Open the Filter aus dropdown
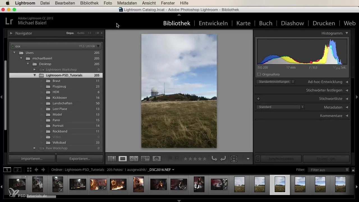Viewport: 359px width, 202px height. click(328, 170)
